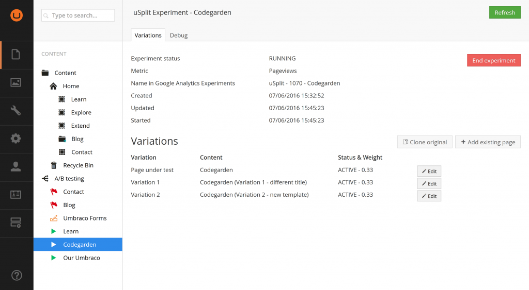Screen dimensions: 529x290
Task: Open the Settings wrench icon section
Action: pyautogui.click(x=17, y=110)
